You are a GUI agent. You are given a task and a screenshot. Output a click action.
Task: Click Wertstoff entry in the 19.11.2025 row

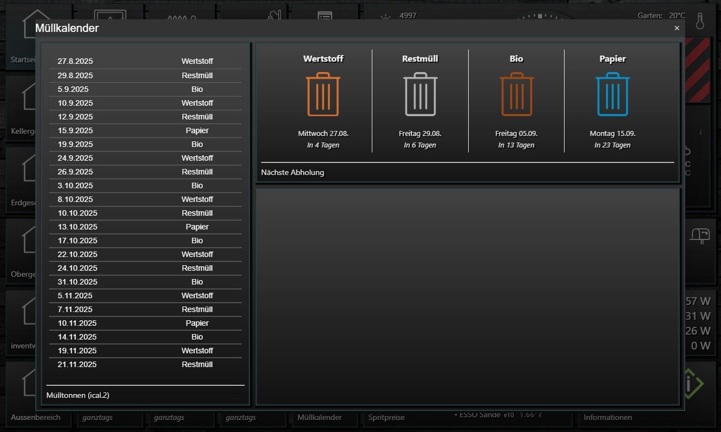coord(197,351)
